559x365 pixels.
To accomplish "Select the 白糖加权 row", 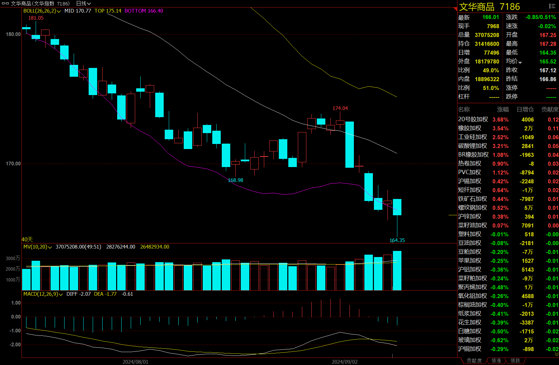I will [x=508, y=331].
